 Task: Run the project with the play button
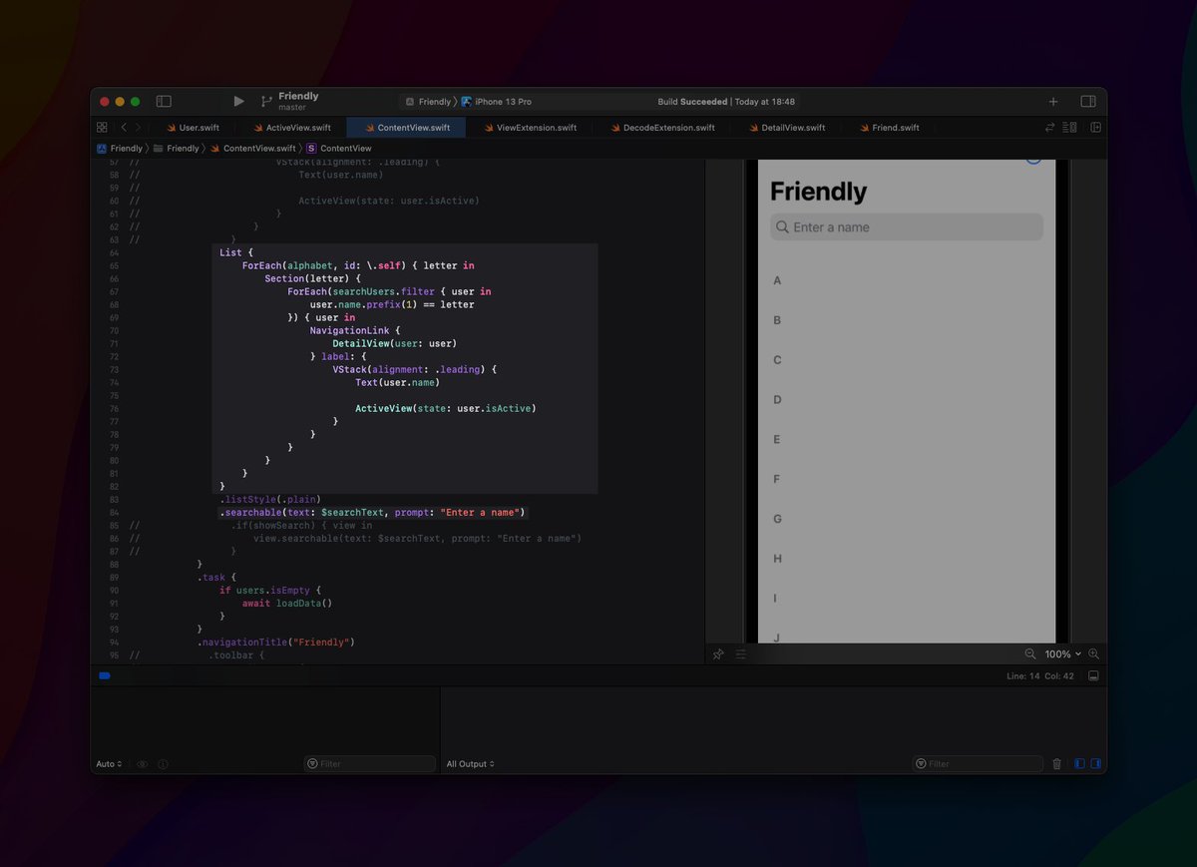(238, 102)
